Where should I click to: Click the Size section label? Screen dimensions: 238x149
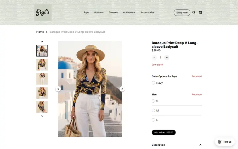tap(154, 95)
